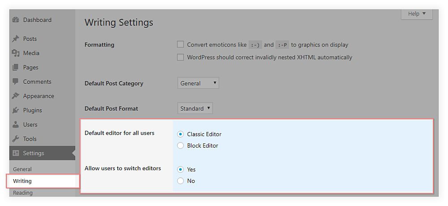Click the Media library icon
This screenshot has height=206, width=448.
coord(15,53)
